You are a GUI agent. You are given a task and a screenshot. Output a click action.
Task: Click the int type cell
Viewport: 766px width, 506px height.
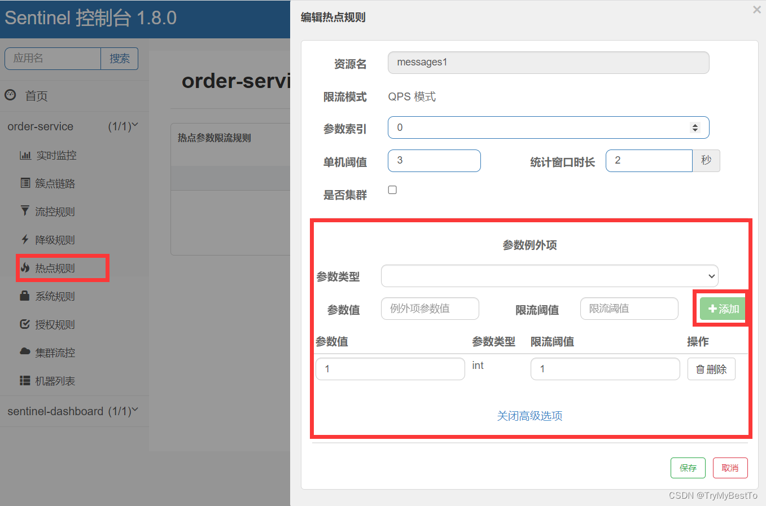click(478, 366)
